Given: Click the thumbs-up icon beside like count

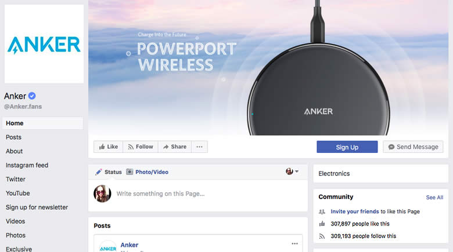Looking at the screenshot, I should point(322,224).
